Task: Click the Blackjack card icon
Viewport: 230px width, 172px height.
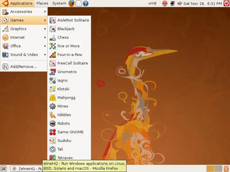Action: [53, 29]
